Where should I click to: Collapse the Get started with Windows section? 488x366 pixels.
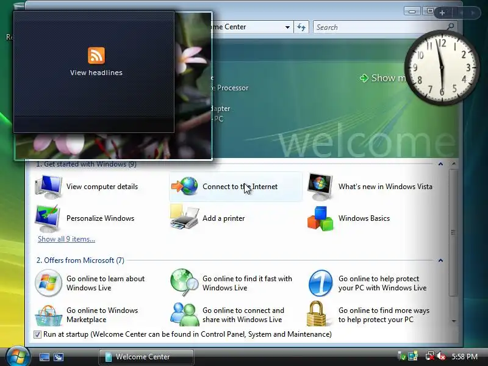(x=440, y=164)
